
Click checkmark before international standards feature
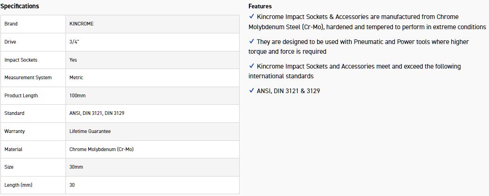[x=252, y=66]
